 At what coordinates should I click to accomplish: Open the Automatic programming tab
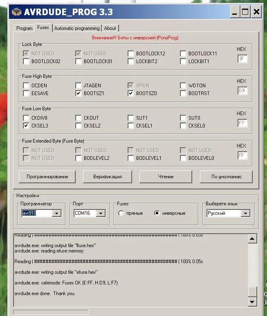click(x=77, y=28)
